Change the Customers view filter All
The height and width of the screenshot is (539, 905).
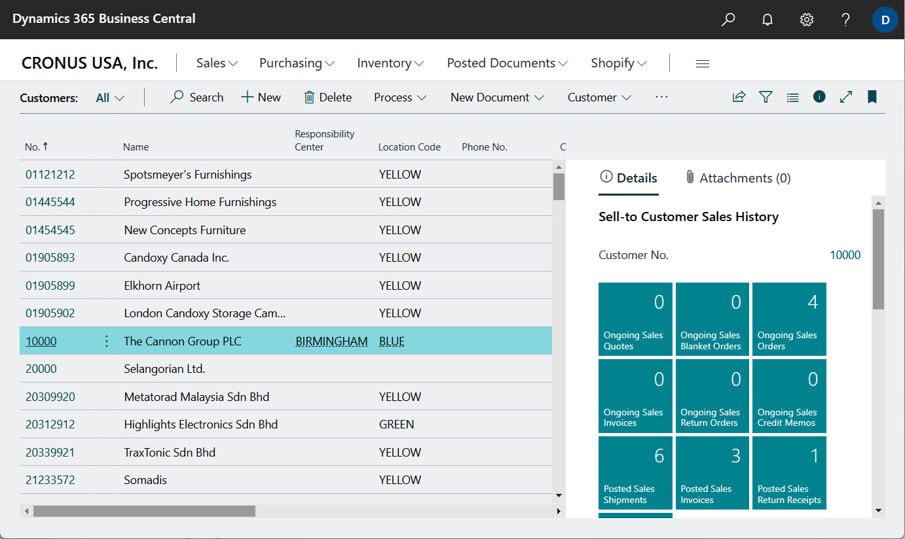click(109, 98)
